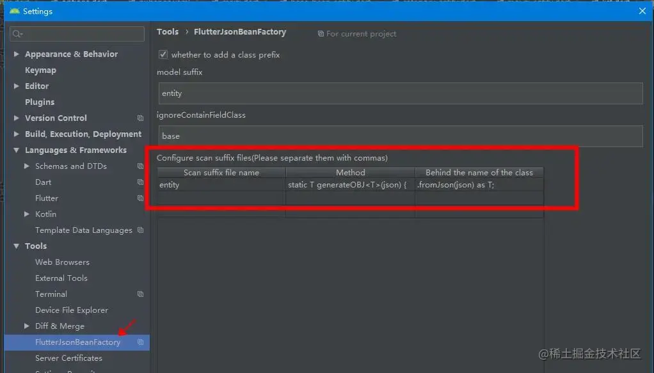Click the model suffix field containing 'entity'
The width and height of the screenshot is (654, 373).
pyautogui.click(x=401, y=93)
